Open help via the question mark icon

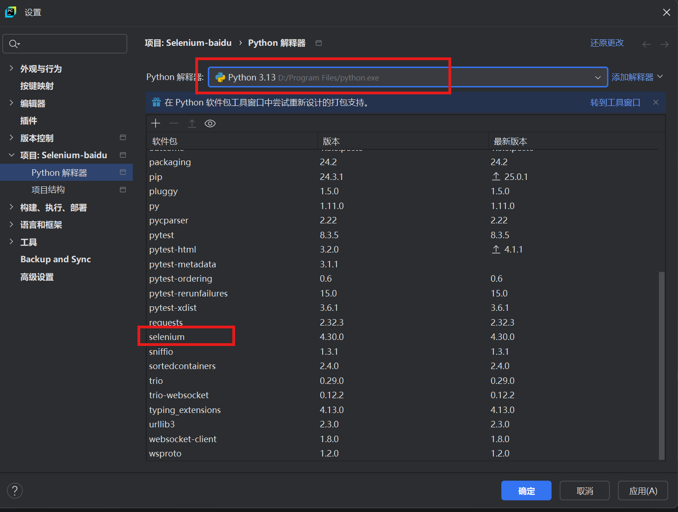pos(15,490)
